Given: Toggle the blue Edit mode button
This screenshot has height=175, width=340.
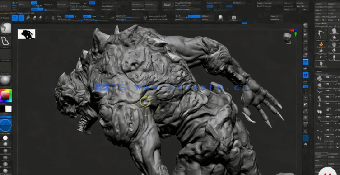Looking at the screenshot, I should tap(15, 18).
